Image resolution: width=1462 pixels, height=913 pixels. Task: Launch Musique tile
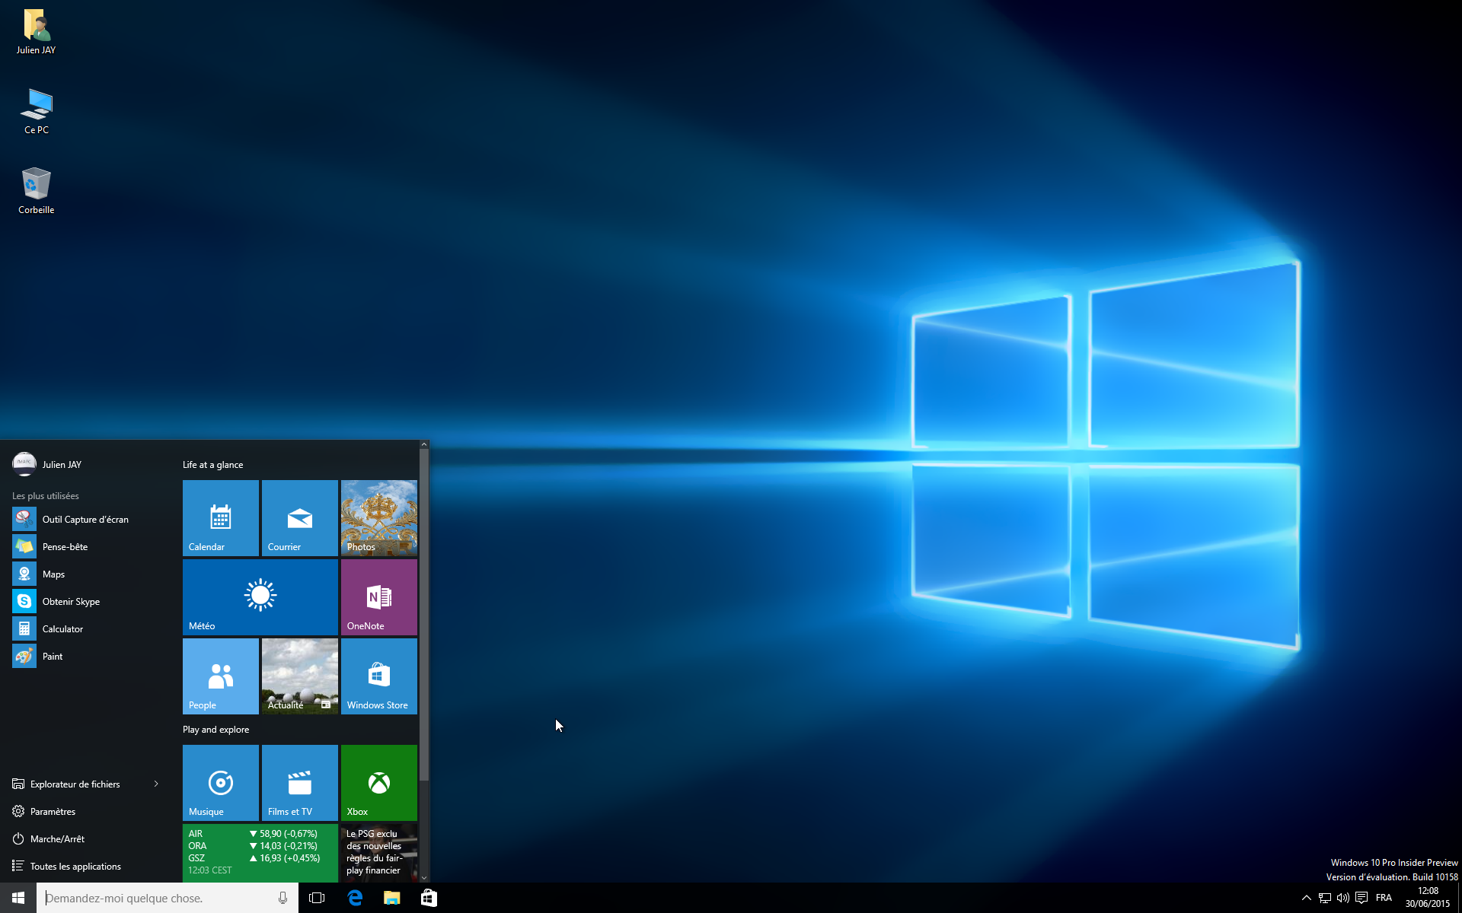[221, 782]
